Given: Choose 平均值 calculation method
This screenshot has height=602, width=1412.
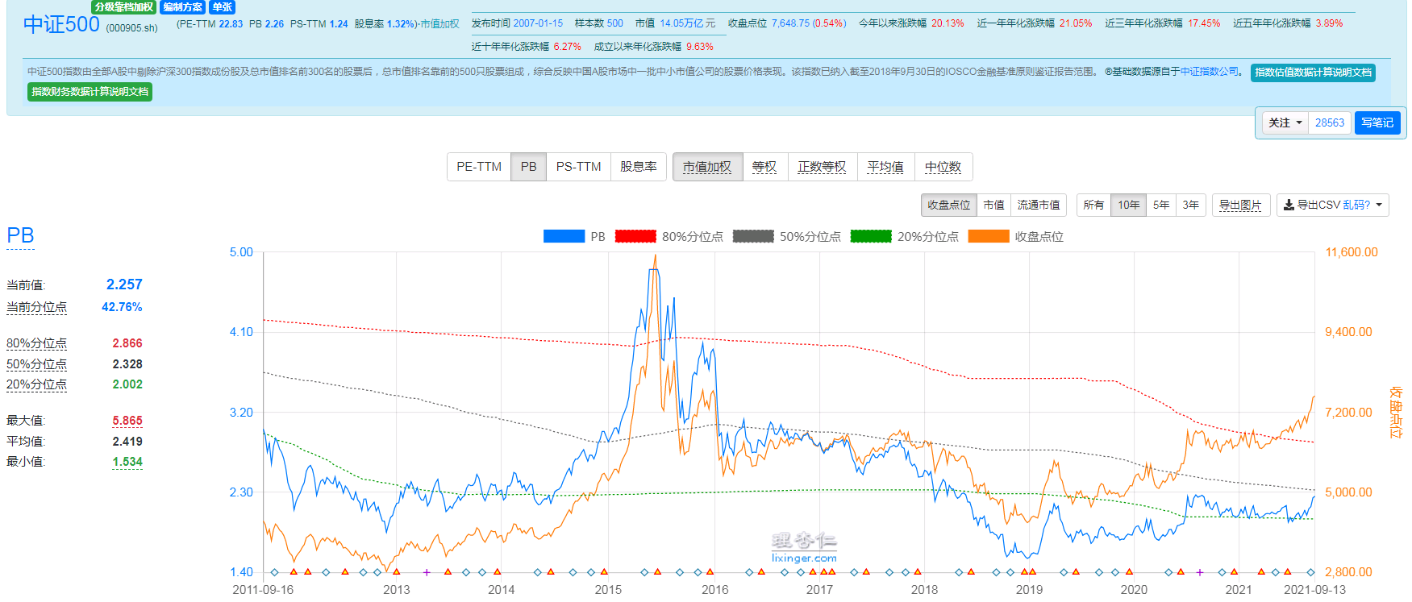Looking at the screenshot, I should click(x=885, y=167).
